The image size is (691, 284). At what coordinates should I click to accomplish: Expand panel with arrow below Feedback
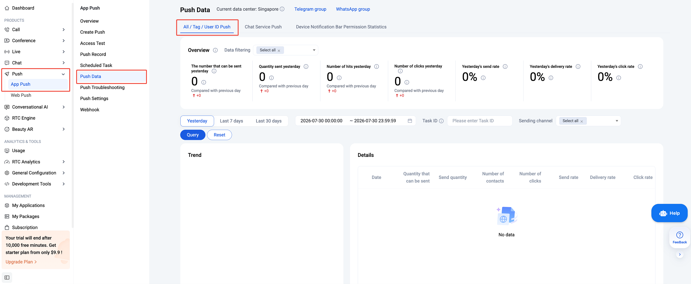pos(680,255)
